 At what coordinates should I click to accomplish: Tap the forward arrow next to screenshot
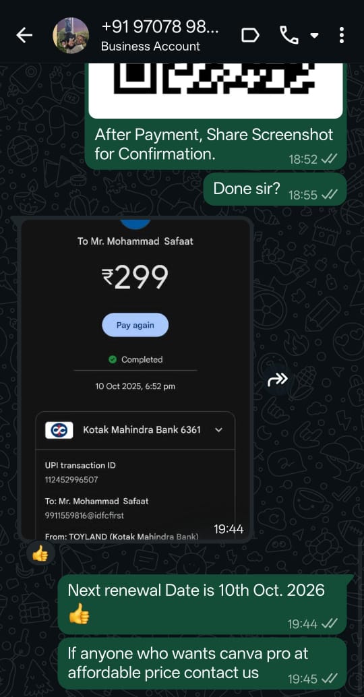coord(278,380)
